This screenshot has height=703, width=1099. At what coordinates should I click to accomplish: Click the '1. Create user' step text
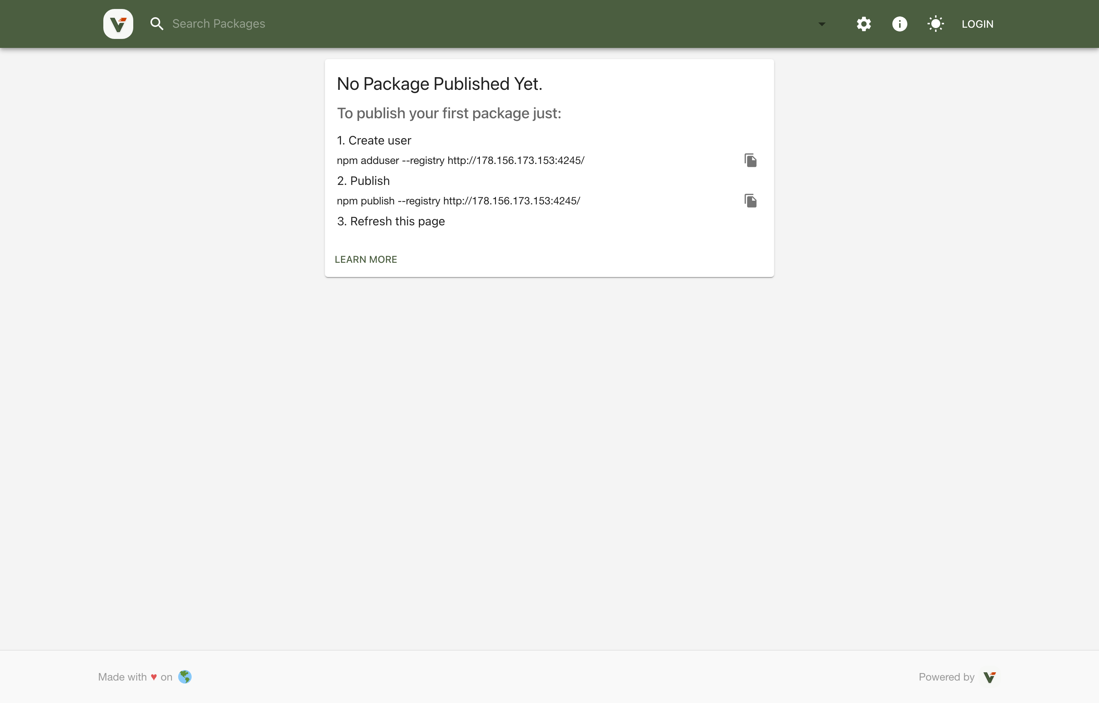point(374,141)
